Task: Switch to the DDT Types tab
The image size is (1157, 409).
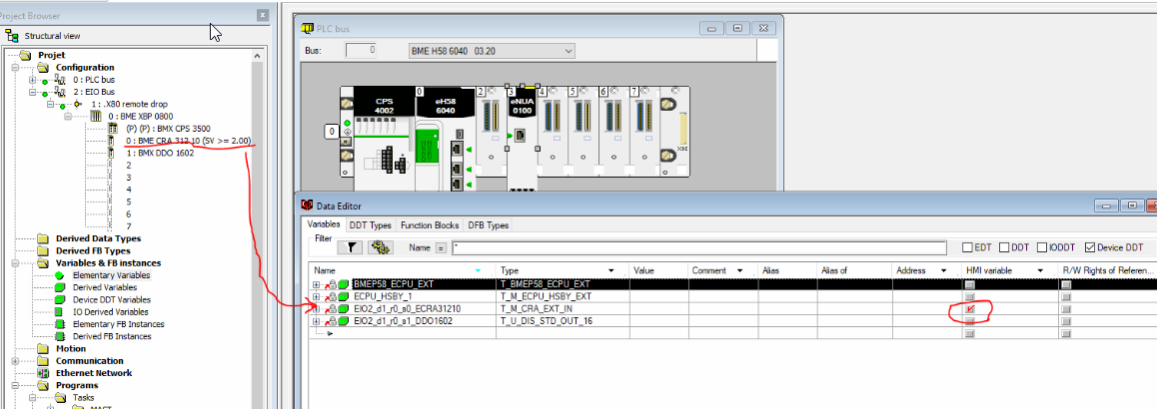Action: (x=371, y=225)
